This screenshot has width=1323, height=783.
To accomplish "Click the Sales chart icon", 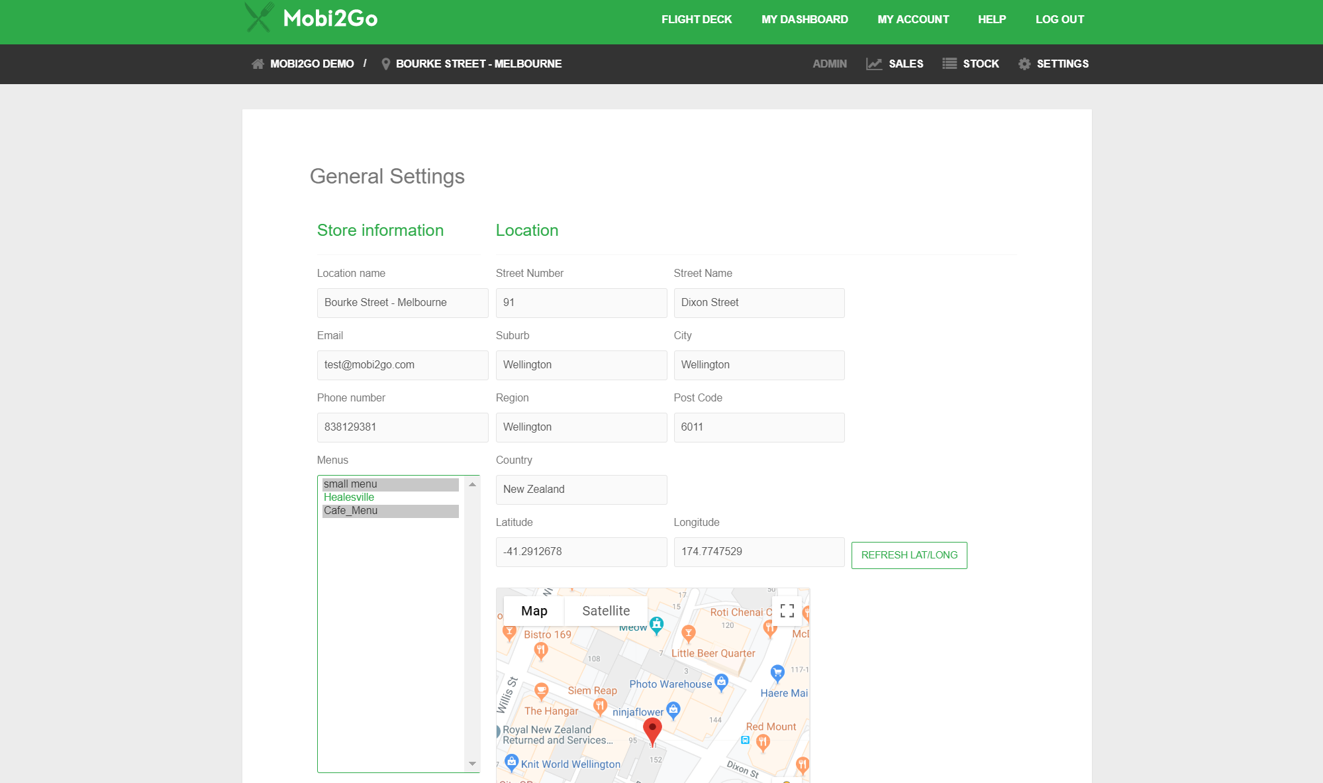I will coord(874,64).
